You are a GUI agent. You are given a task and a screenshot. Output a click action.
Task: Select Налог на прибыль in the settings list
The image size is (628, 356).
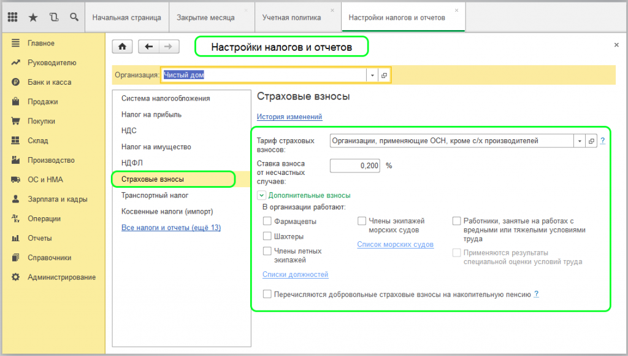click(151, 115)
